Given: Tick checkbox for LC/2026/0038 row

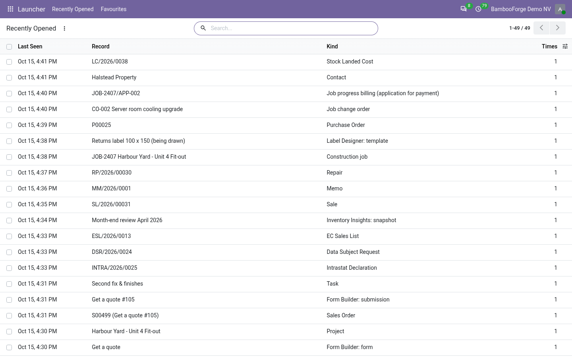Looking at the screenshot, I should (9, 62).
